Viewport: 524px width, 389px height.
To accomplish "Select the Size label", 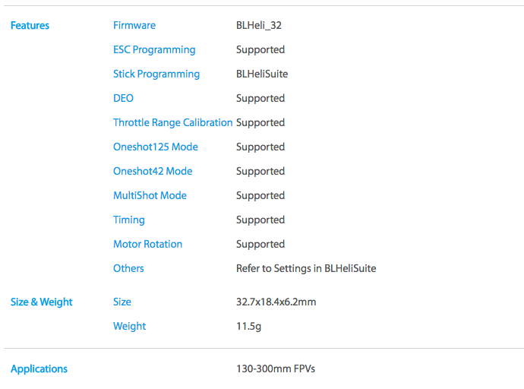I will [x=122, y=302].
